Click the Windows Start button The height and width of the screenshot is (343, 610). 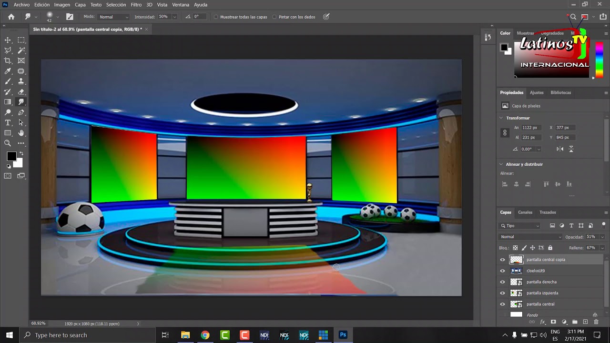coord(9,335)
